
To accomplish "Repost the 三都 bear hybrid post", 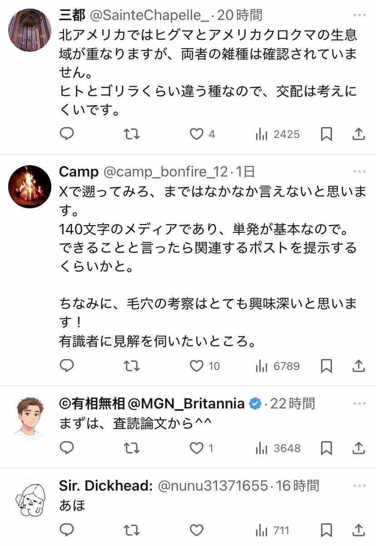I will [132, 134].
